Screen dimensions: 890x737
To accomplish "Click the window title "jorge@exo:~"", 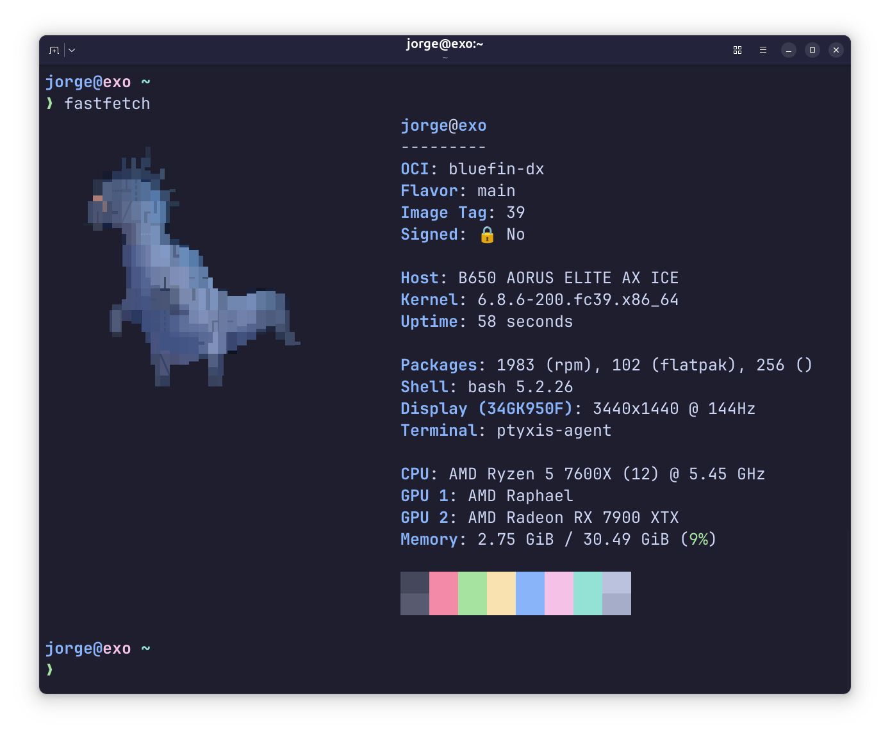I will [445, 44].
